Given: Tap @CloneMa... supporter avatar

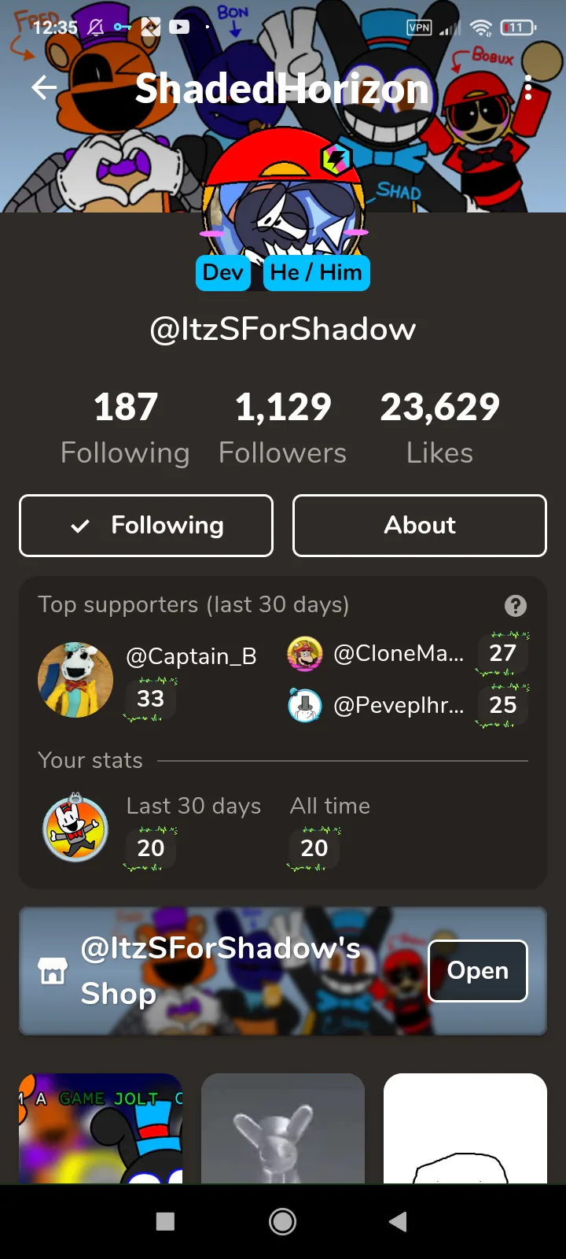Looking at the screenshot, I should tap(305, 654).
